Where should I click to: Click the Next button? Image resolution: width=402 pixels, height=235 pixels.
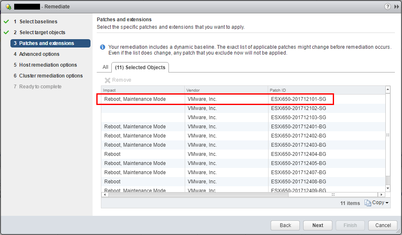[318, 225]
